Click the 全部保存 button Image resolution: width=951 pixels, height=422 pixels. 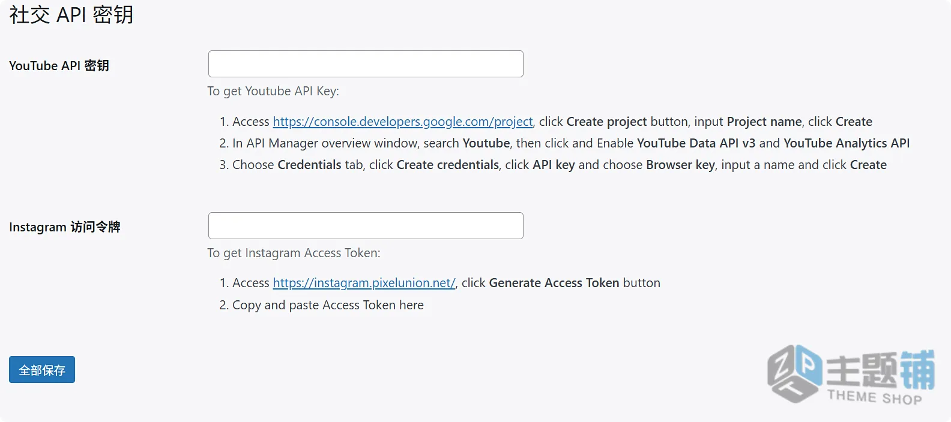[x=42, y=370]
